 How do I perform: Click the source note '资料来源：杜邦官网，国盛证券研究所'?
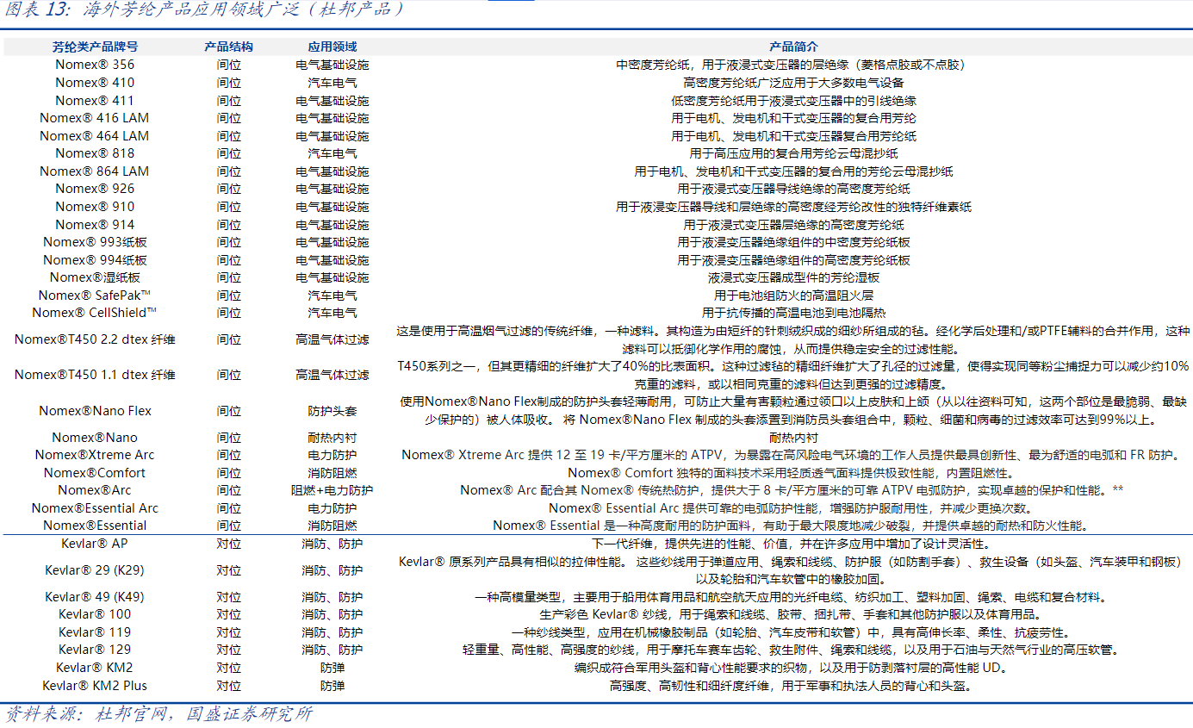point(158,714)
